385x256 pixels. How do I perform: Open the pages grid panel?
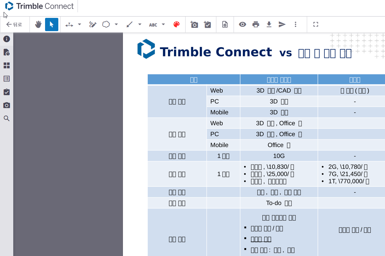tap(7, 65)
